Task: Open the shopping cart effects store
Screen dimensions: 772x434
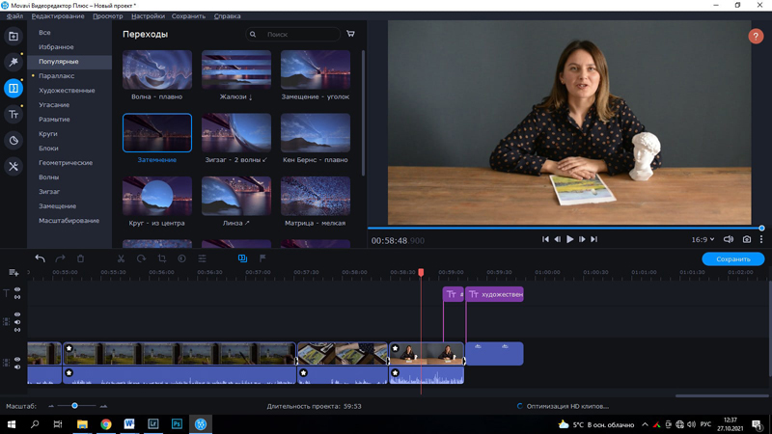Action: (350, 34)
